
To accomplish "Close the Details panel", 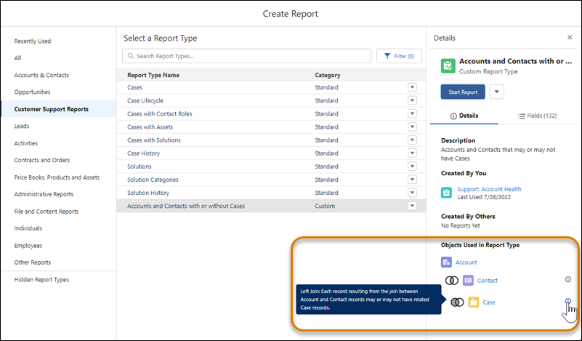I will 569,37.
